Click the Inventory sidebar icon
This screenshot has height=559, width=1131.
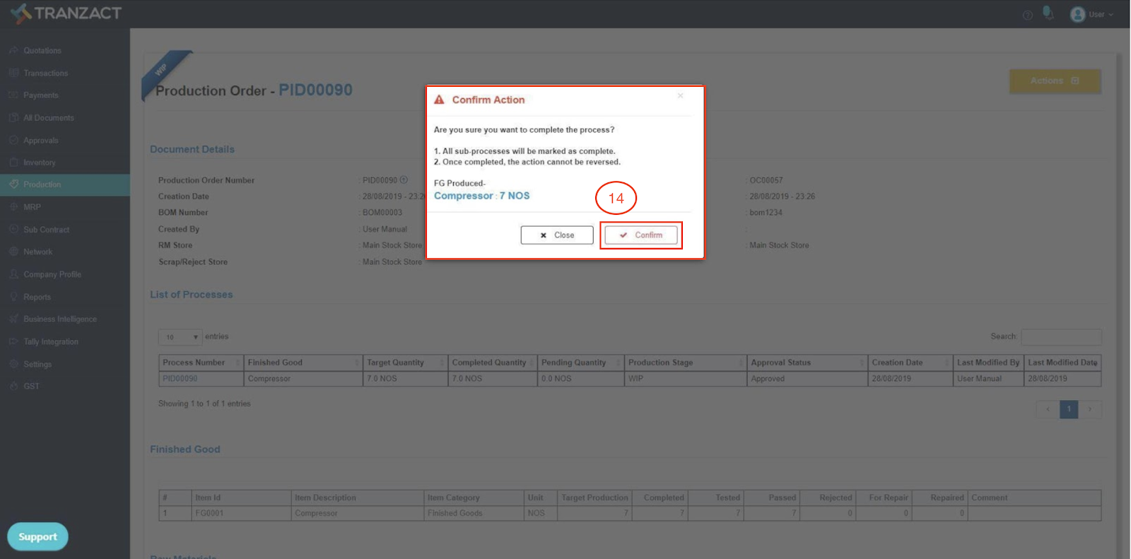13,162
